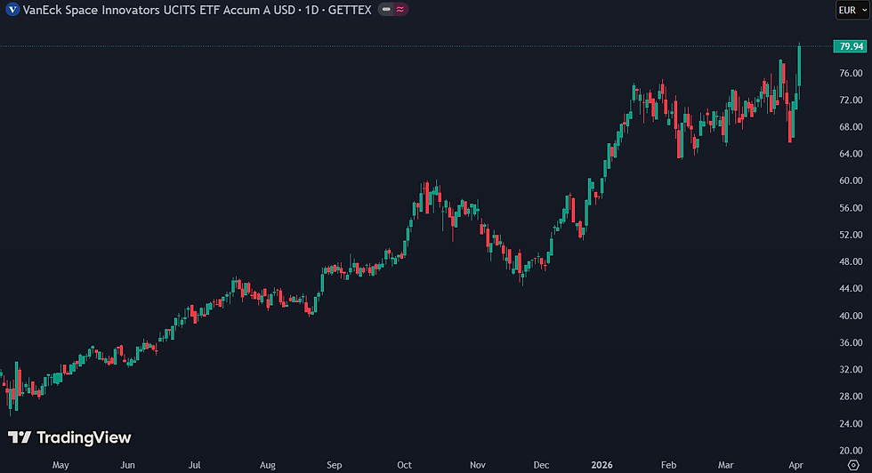Click the 72.00 price axis label
872x473 pixels.
tap(851, 100)
